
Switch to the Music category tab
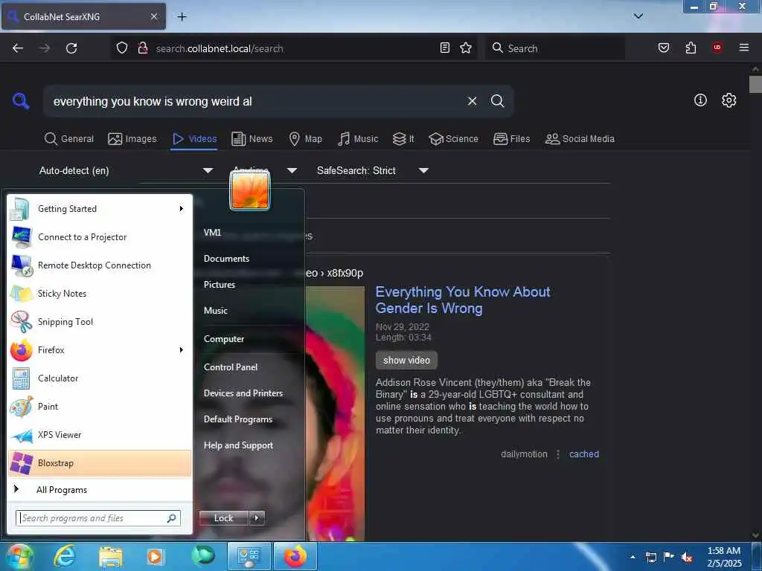tap(358, 139)
